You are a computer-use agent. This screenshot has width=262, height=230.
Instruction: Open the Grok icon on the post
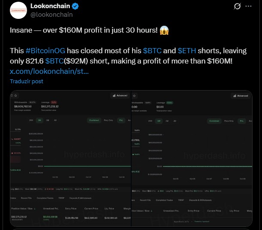click(x=237, y=7)
